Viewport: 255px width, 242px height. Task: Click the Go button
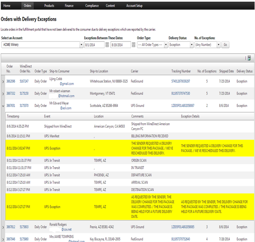point(225,45)
